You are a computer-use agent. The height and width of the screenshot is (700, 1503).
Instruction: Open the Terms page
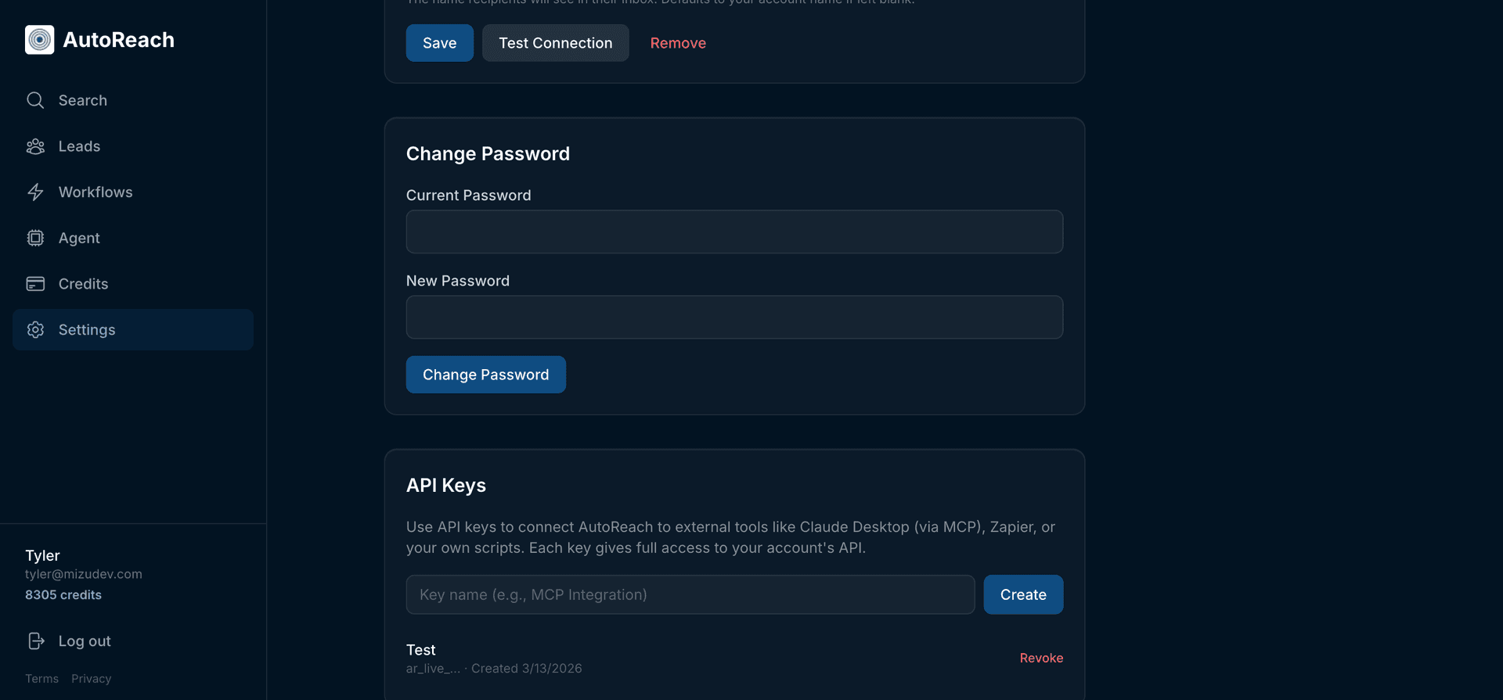[41, 678]
